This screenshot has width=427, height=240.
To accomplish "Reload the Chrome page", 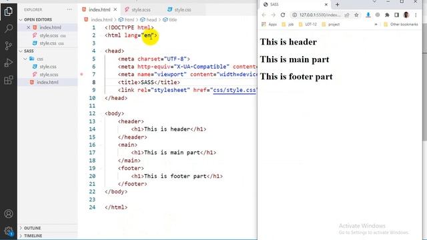I will pyautogui.click(x=283, y=15).
